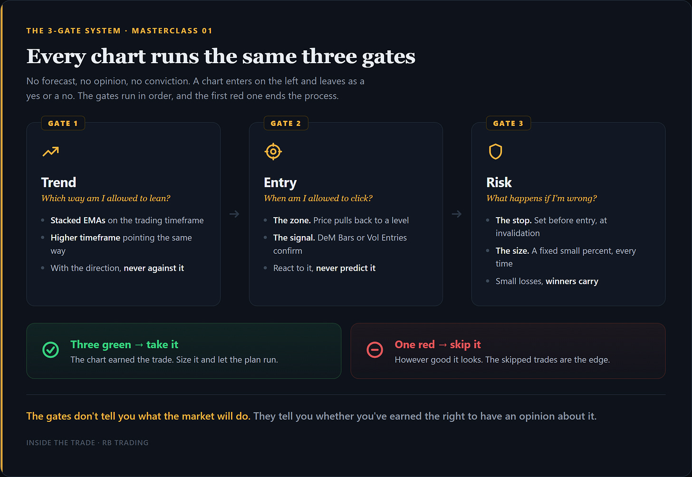Viewport: 692px width, 477px height.
Task: Select the GATE 2 label badge
Action: [x=286, y=123]
